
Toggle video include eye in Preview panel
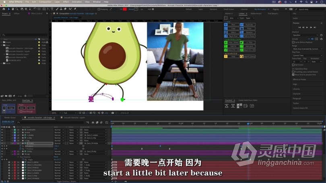[309, 39]
